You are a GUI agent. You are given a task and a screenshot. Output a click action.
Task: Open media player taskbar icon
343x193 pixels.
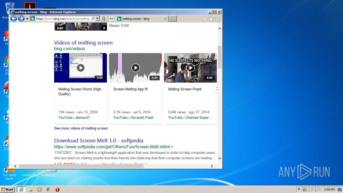coord(39,190)
